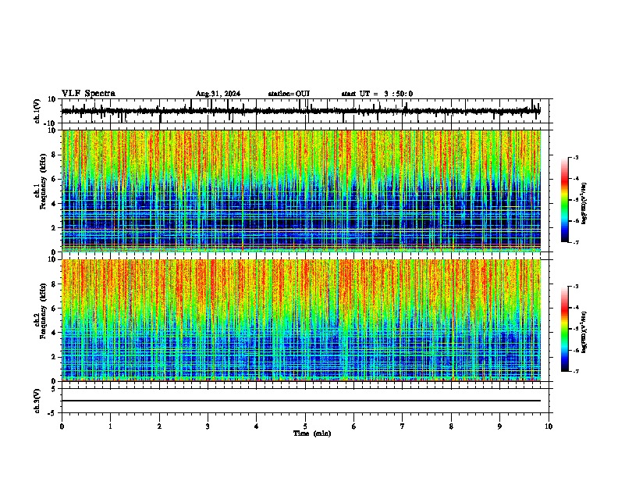The width and height of the screenshot is (618, 478).
Task: Click the 'station=OUI' header label
Action: click(x=289, y=94)
